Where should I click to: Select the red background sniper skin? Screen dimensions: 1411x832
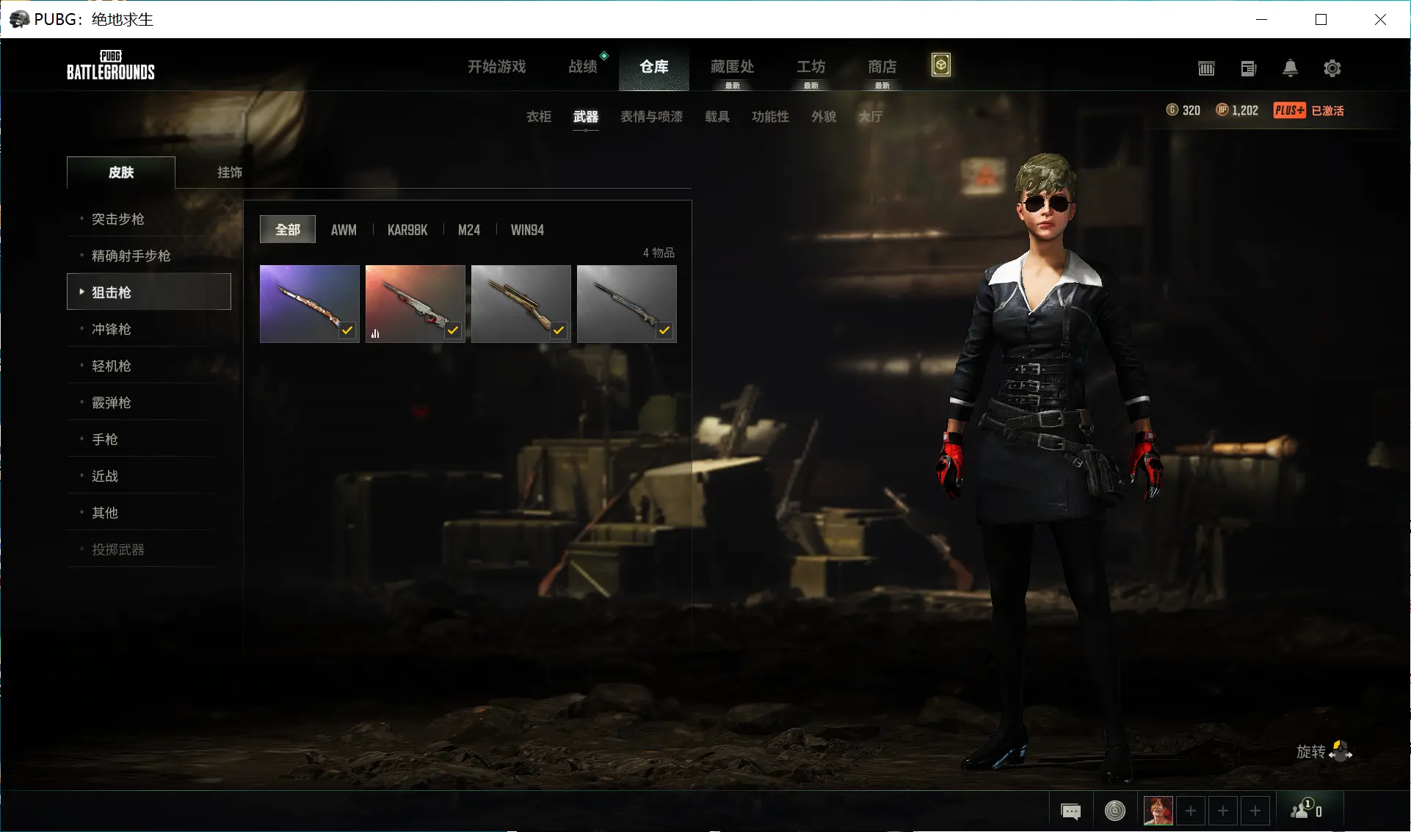[416, 304]
